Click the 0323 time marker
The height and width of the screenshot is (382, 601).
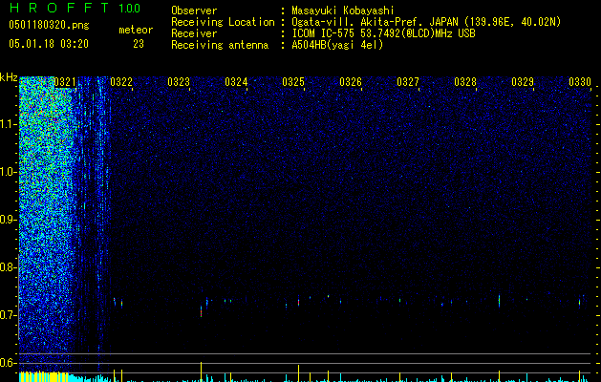(179, 82)
